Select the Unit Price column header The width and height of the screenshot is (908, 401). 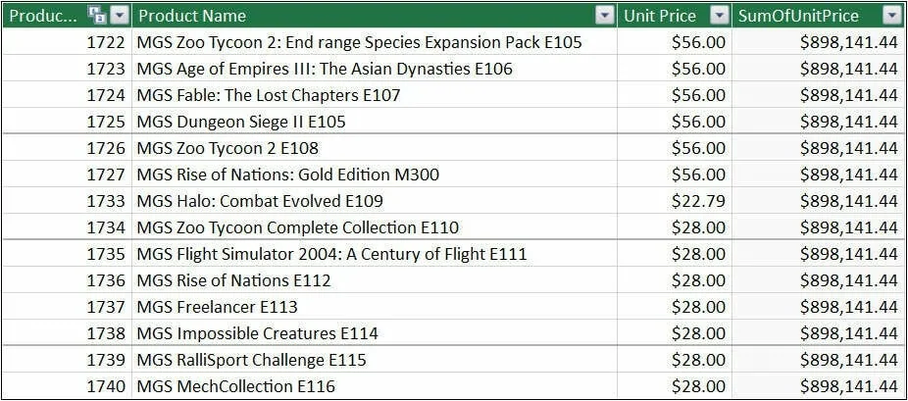tap(660, 16)
